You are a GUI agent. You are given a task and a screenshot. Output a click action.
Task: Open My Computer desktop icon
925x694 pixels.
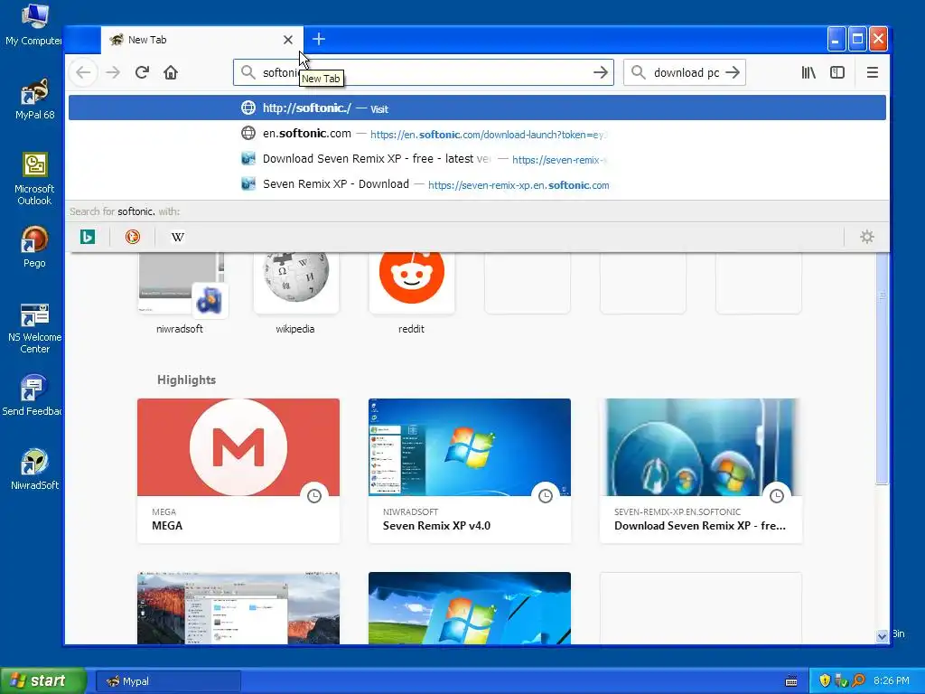click(x=33, y=24)
